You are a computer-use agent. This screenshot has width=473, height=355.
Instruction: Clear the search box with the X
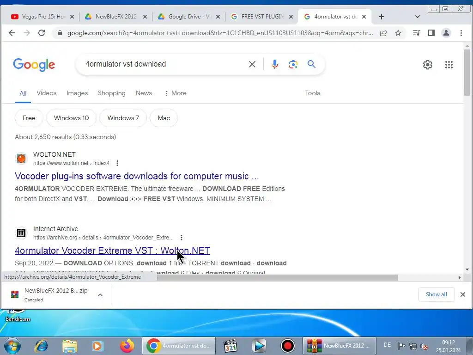(x=252, y=64)
